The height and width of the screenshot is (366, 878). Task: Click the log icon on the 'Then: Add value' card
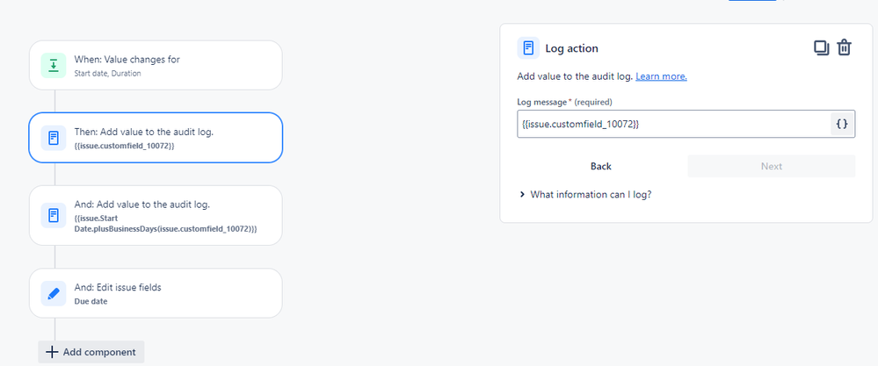pyautogui.click(x=54, y=138)
